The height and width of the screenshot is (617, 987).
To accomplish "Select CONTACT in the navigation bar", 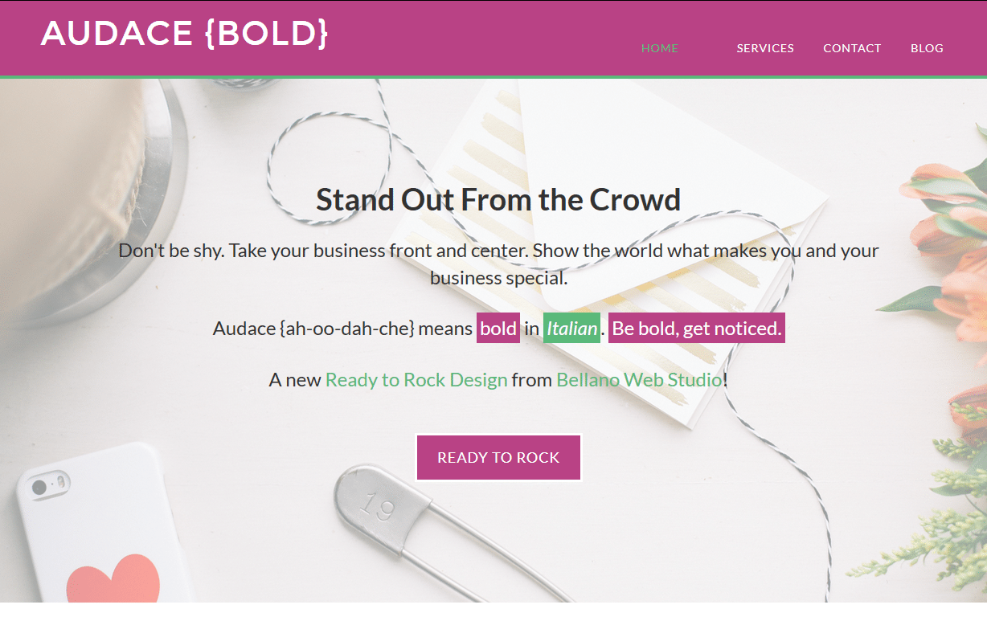I will click(x=852, y=48).
